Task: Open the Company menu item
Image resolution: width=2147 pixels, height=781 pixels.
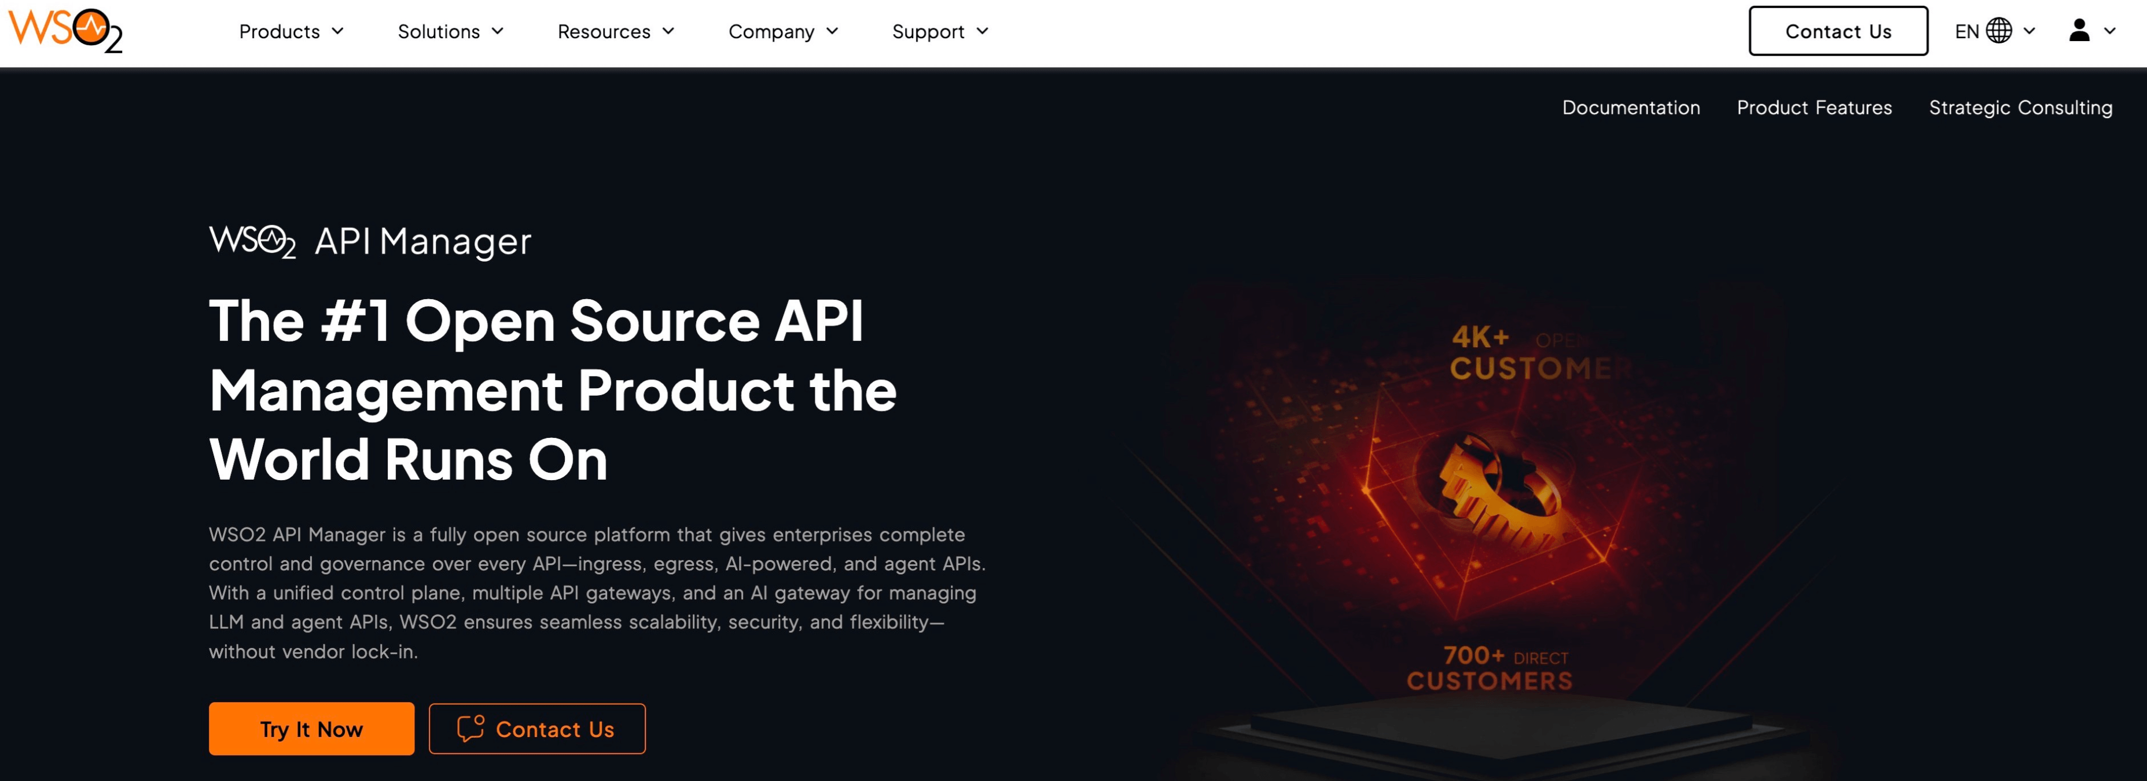Action: [x=771, y=31]
